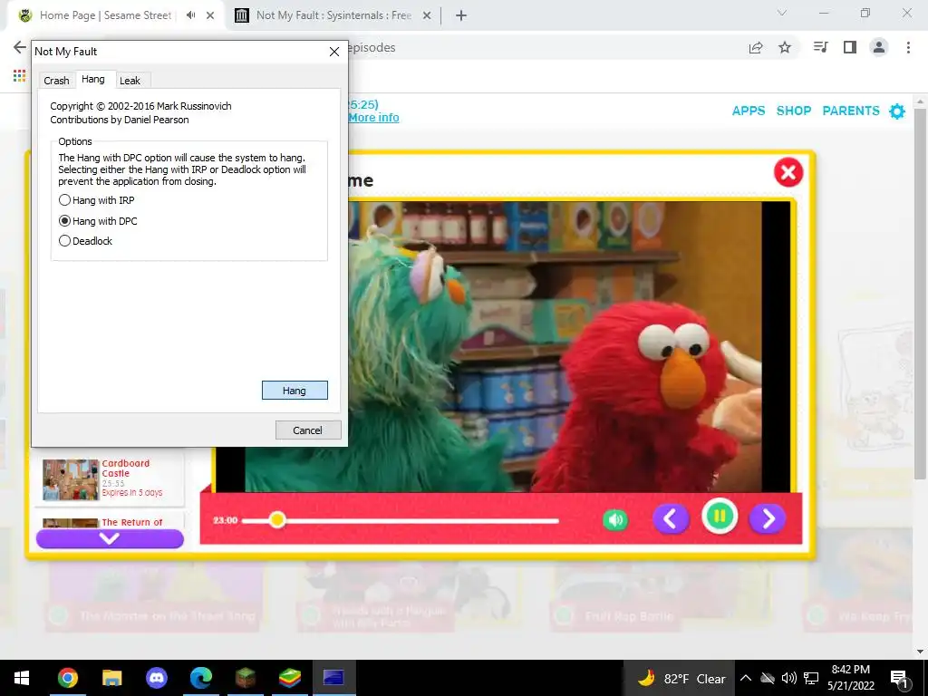The height and width of the screenshot is (696, 928).
Task: Open the Chrome profile avatar
Action: click(x=879, y=47)
